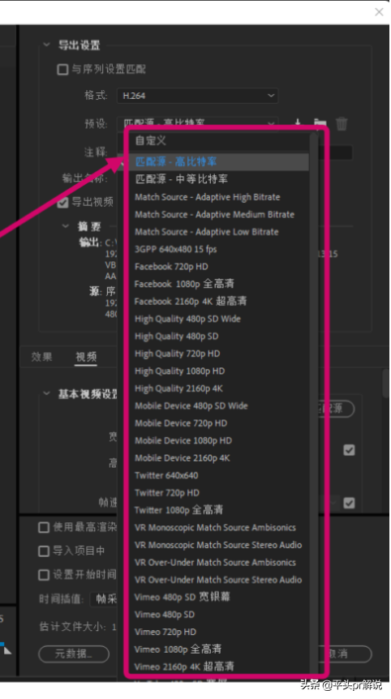Toggle the frame rate match-source checkbox
Image resolution: width=391 pixels, height=699 pixels.
click(349, 503)
